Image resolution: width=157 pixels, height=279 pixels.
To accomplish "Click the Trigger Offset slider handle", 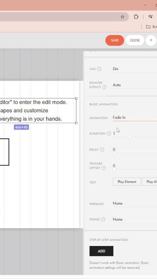I will [x=114, y=170].
